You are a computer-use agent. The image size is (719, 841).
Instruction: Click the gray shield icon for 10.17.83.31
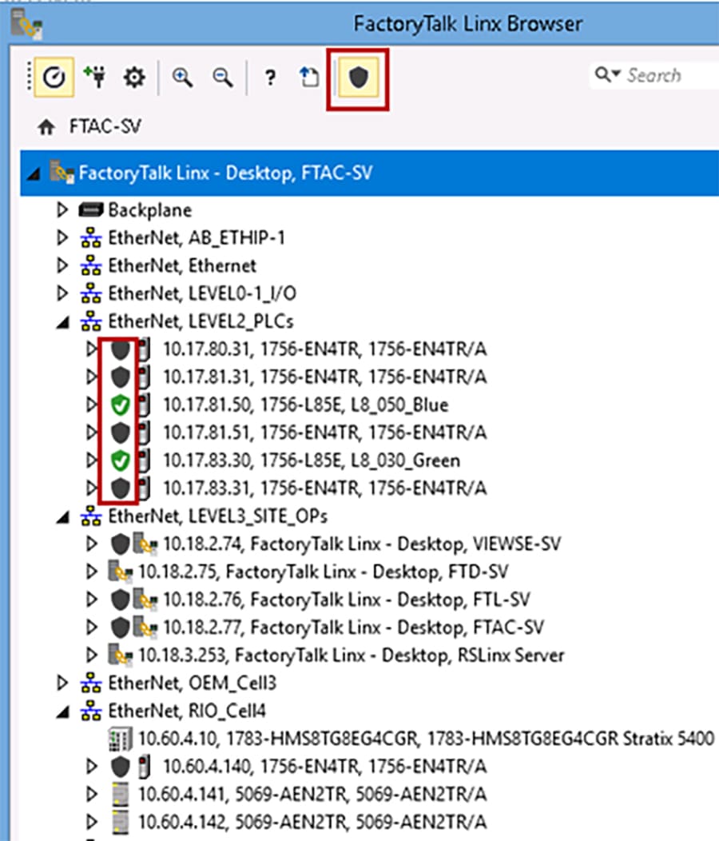[121, 488]
